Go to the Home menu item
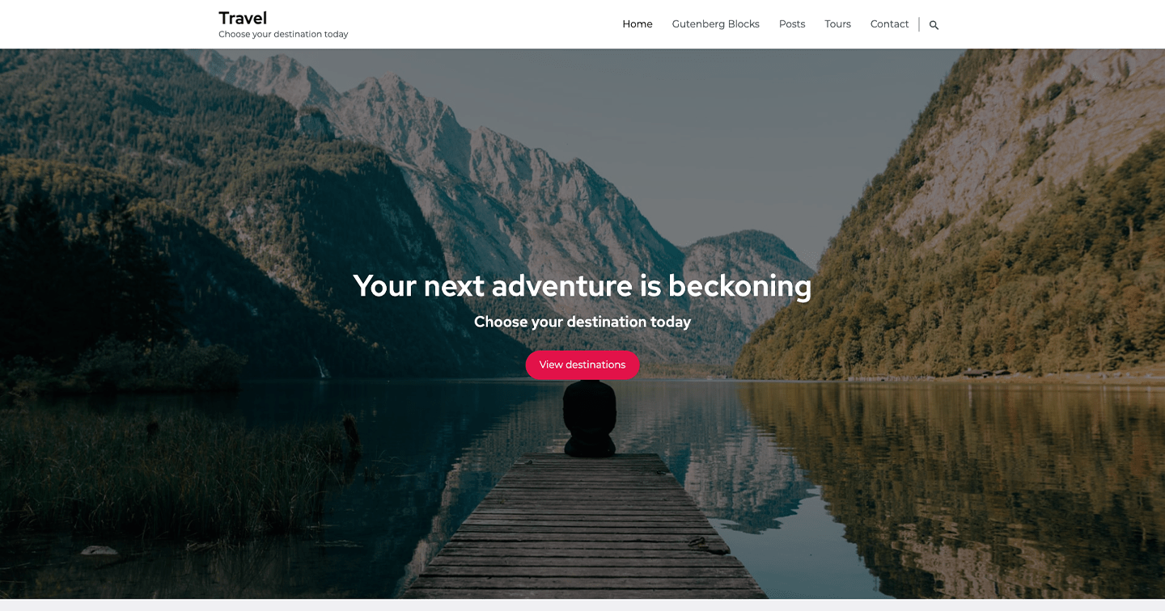1165x611 pixels. 638,24
